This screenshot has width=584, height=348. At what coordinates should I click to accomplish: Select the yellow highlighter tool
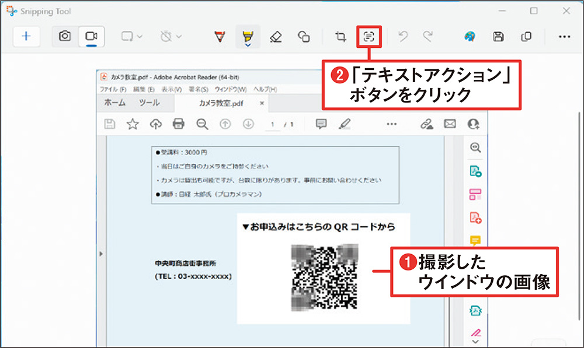tap(248, 36)
